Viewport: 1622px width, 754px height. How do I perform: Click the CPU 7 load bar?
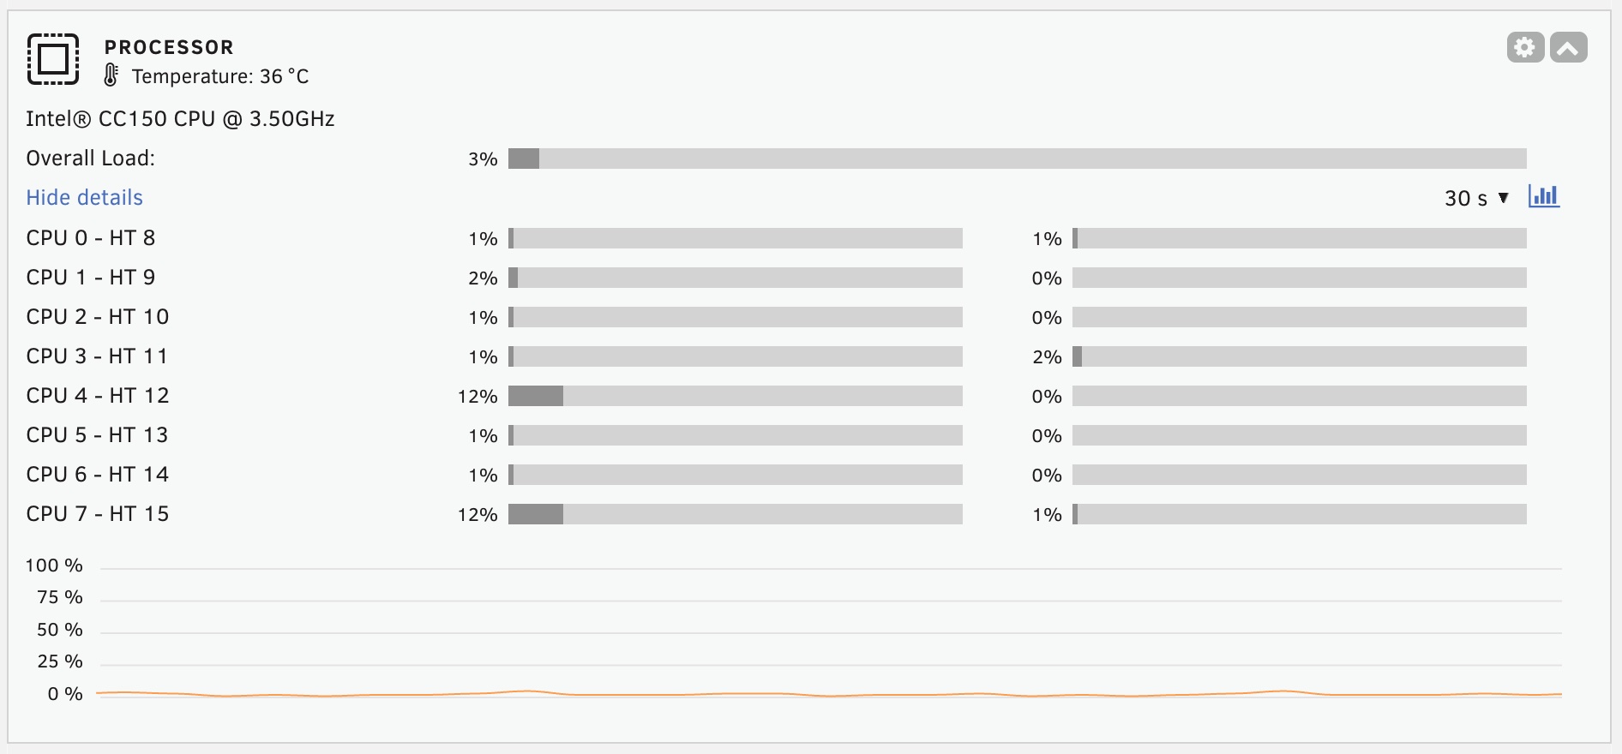735,514
